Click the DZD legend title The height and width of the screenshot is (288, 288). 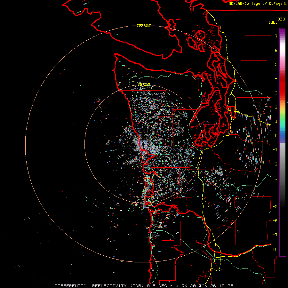(x=281, y=19)
